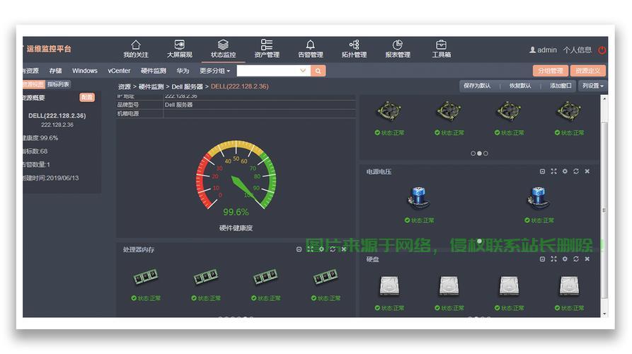Open 工具箱 toolbox icon
The width and height of the screenshot is (632, 354).
tap(442, 45)
